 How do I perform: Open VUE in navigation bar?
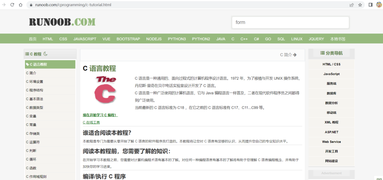[x=106, y=39]
